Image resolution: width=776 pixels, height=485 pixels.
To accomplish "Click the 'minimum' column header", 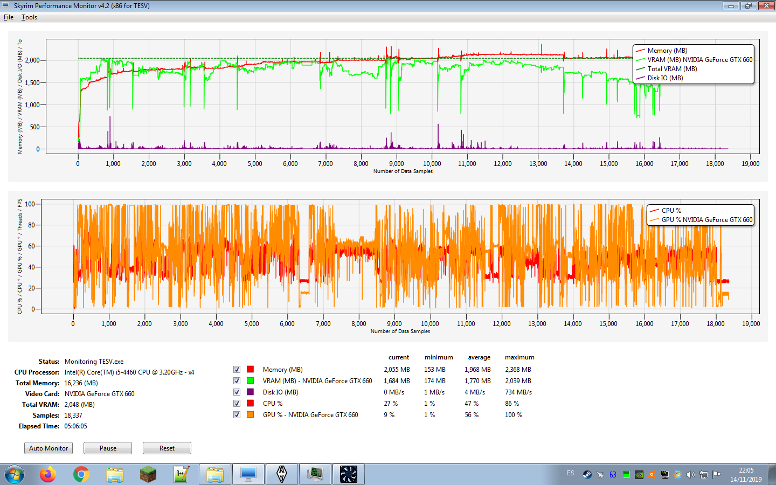I will point(439,357).
